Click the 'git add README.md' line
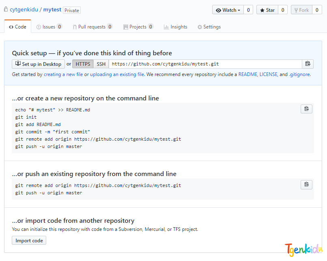Screen dimensions: 327x261 click(38, 124)
